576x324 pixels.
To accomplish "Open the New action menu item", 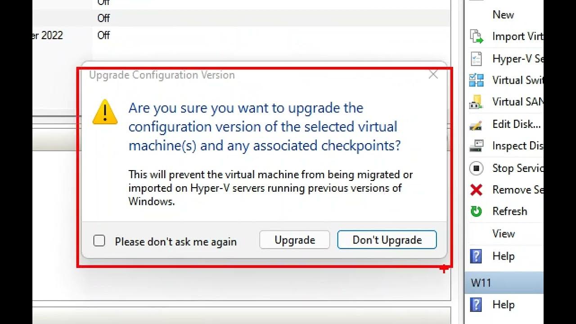I will coord(503,15).
